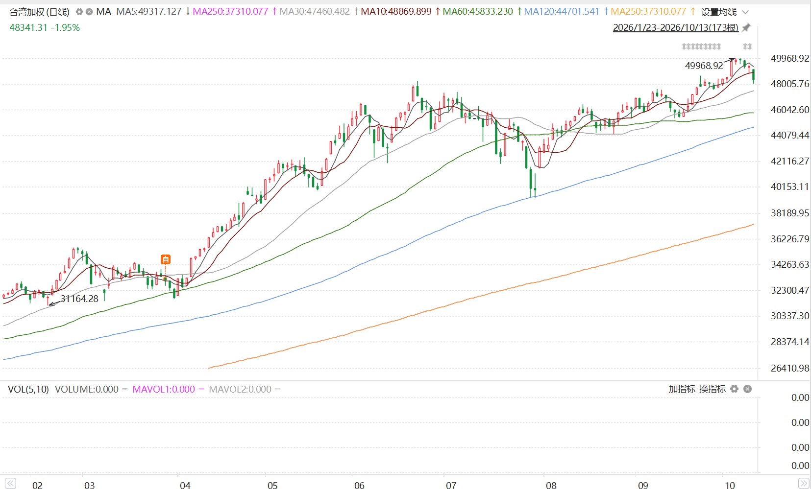Close the VOL indicator panel
This screenshot has height=489, width=811.
point(747,389)
